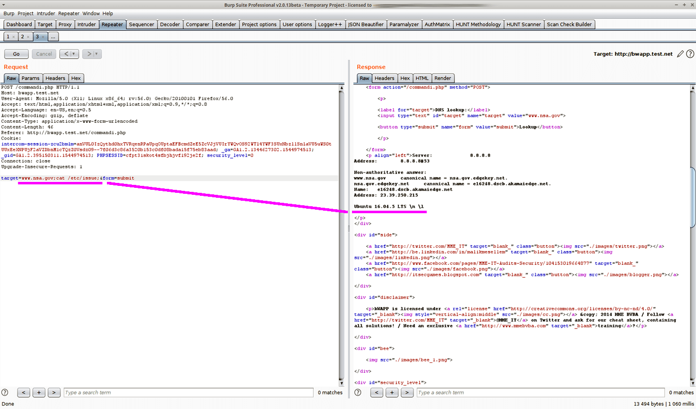Go to previous match in response search

[x=377, y=393]
